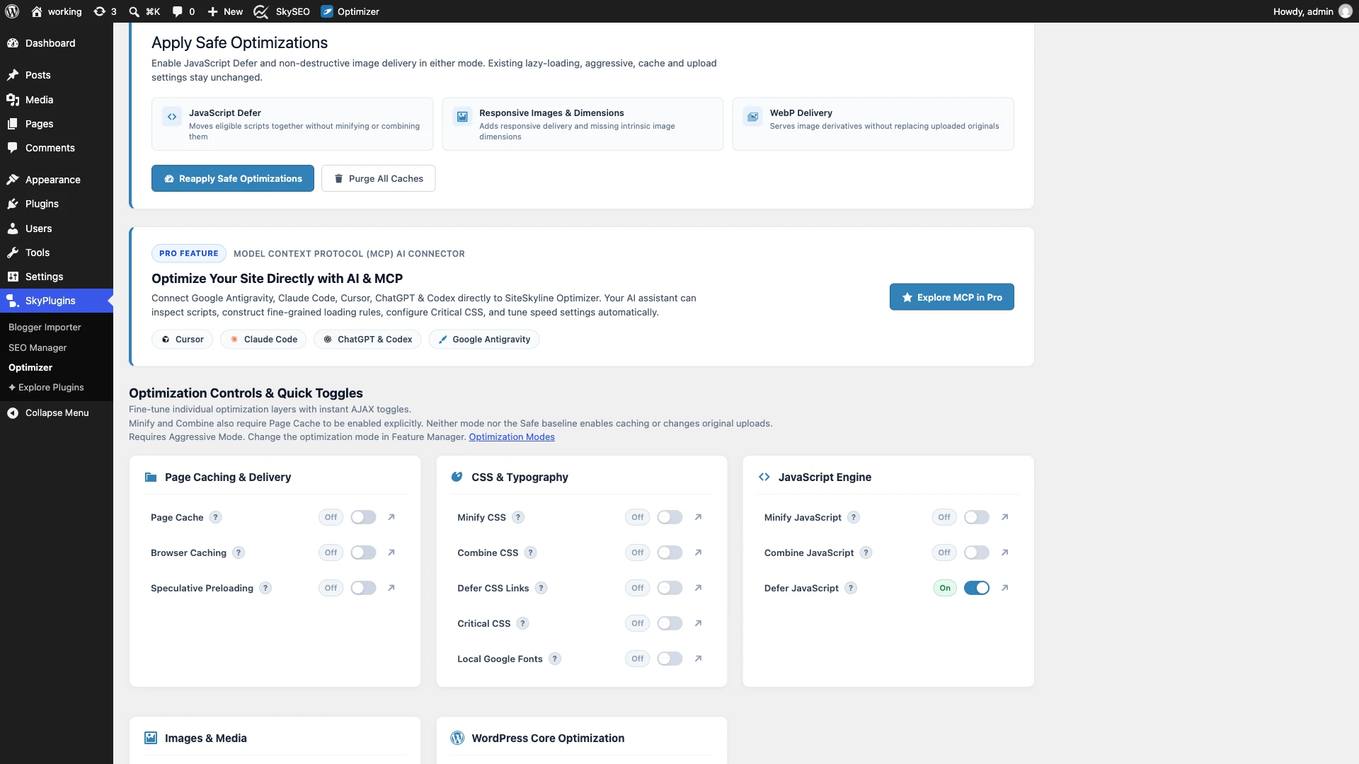The height and width of the screenshot is (764, 1359).
Task: Open Combine JavaScript settings arrow
Action: click(1004, 552)
